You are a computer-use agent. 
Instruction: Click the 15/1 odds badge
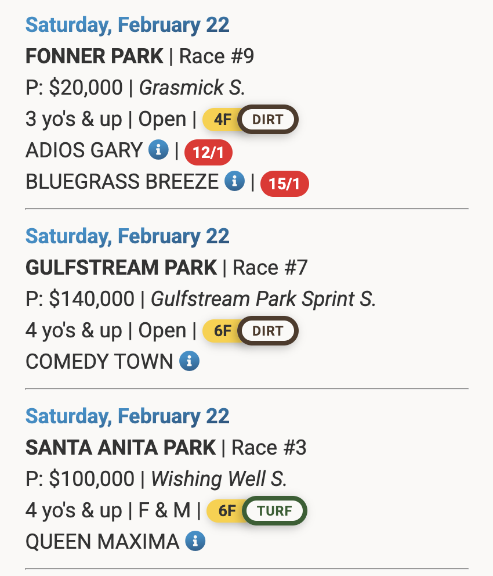coord(285,184)
